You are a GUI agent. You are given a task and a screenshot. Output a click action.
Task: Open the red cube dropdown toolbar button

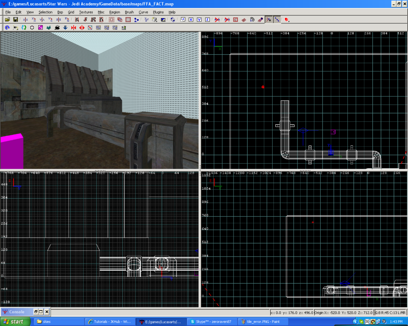(x=287, y=20)
